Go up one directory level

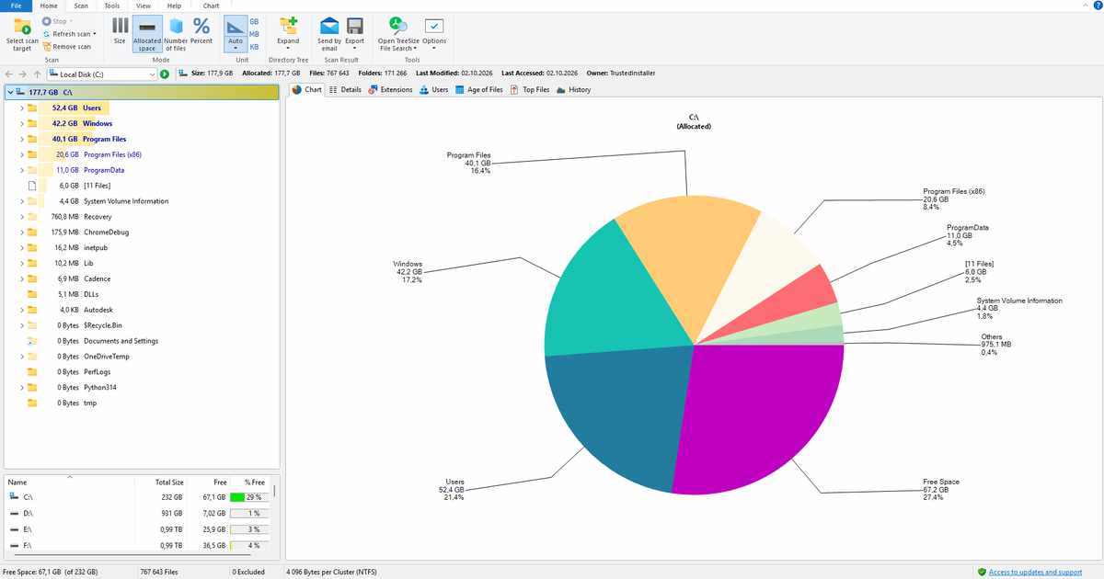37,74
